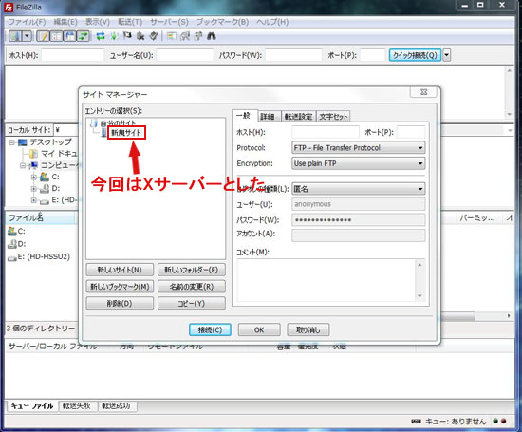Open the Site Manager dropdown arrow in toolbar
This screenshot has width=522, height=432.
[x=28, y=36]
